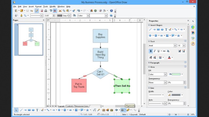Viewport: 209px width, 117px height.
Task: Expand the Paragraph section in the sidebar
Action: coord(149,63)
